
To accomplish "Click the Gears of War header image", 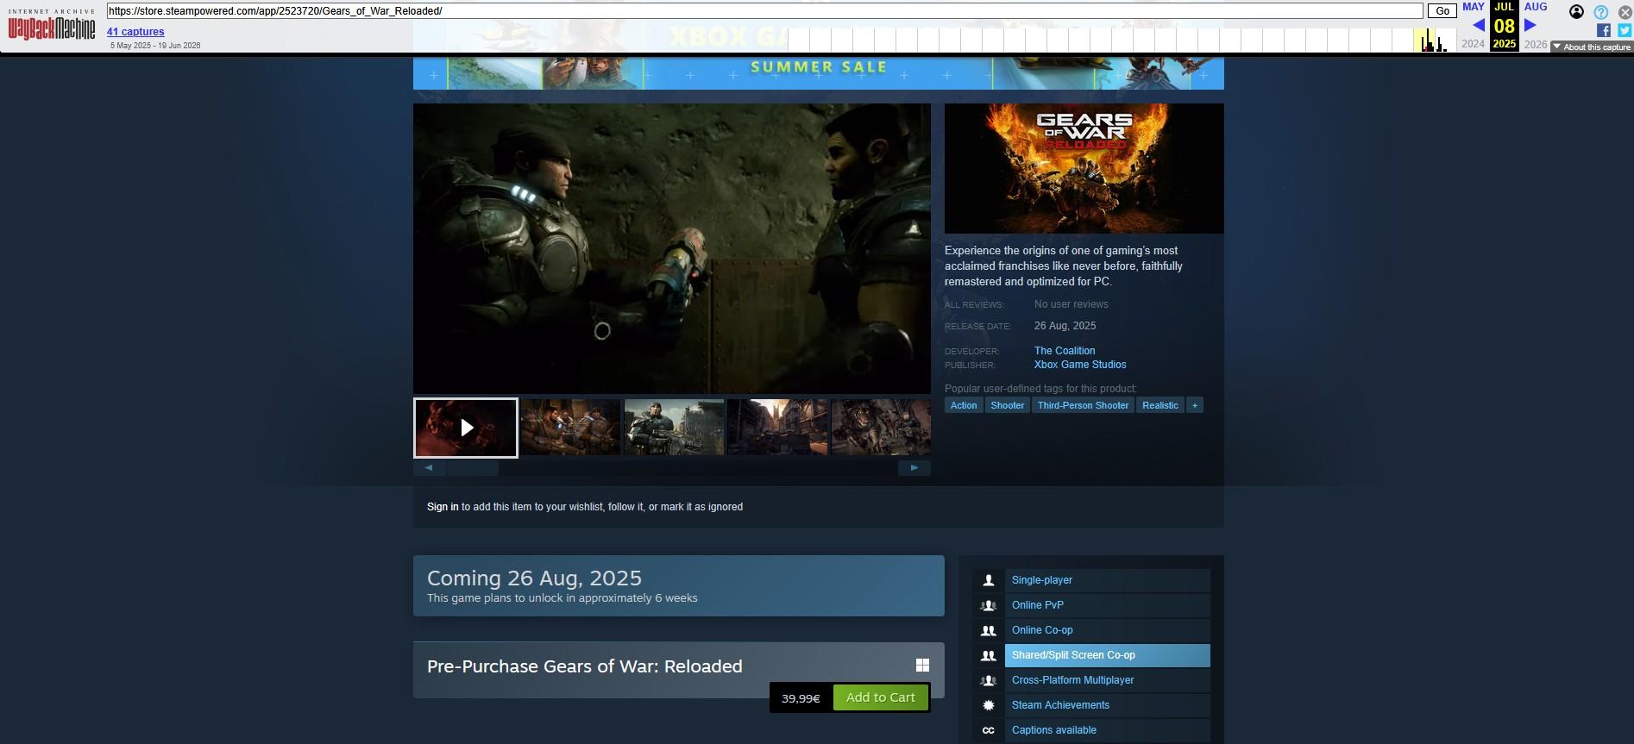I will [1084, 168].
